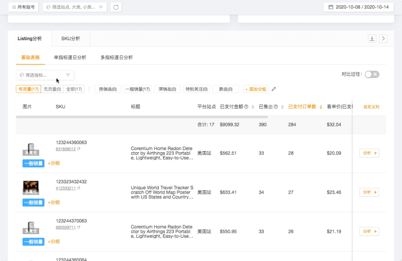Image resolution: width=402 pixels, height=261 pixels.
Task: Toggle the 对比过往 switch
Action: [x=371, y=74]
